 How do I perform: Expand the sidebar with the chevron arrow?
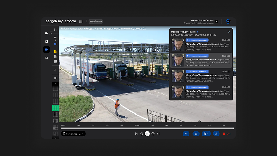[51, 33]
